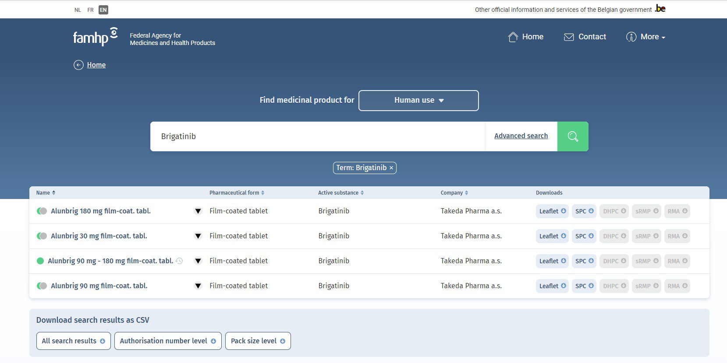Open the Human use dropdown
The image size is (727, 363).
pos(418,101)
